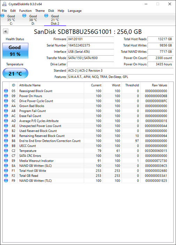This screenshot has width=176, height=245.
Task: Open the Theme menu
Action: pos(40,10)
